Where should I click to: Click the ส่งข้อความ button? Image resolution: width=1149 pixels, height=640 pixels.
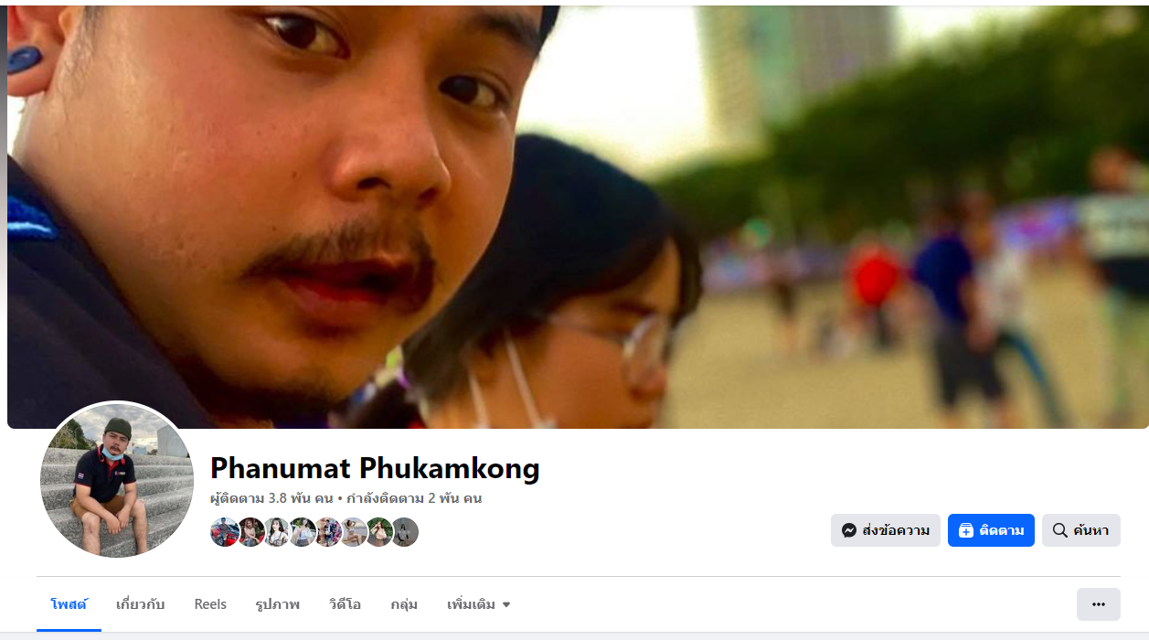[x=886, y=530]
